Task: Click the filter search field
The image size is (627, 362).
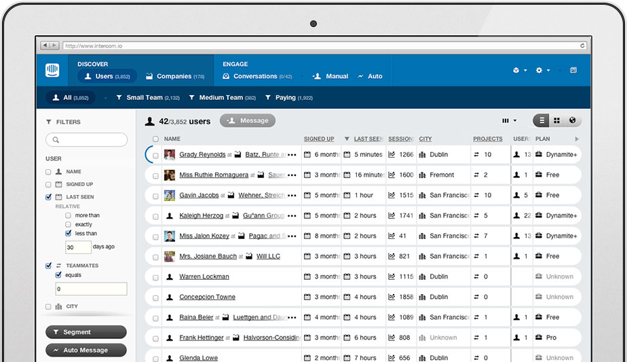Action: tap(86, 140)
